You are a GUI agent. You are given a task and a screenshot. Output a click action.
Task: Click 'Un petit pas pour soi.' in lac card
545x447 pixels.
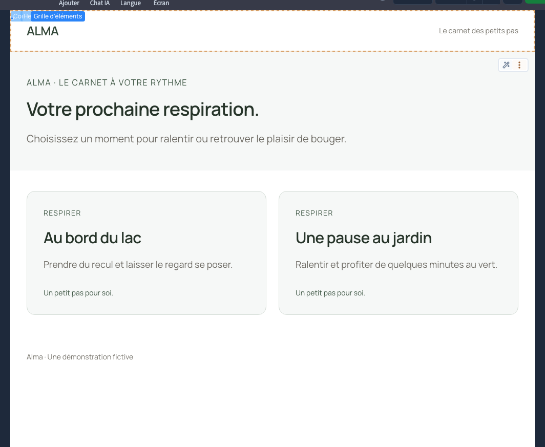(x=78, y=293)
